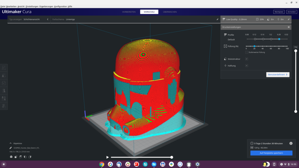Open the system tray clock 16:50
Image resolution: width=299 pixels, height=168 pixels.
pyautogui.click(x=293, y=164)
